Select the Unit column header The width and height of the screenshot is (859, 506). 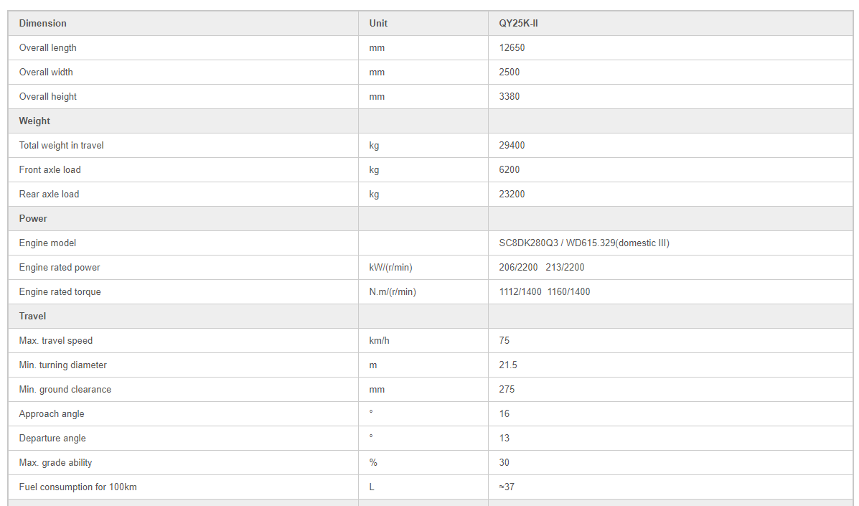click(x=378, y=24)
